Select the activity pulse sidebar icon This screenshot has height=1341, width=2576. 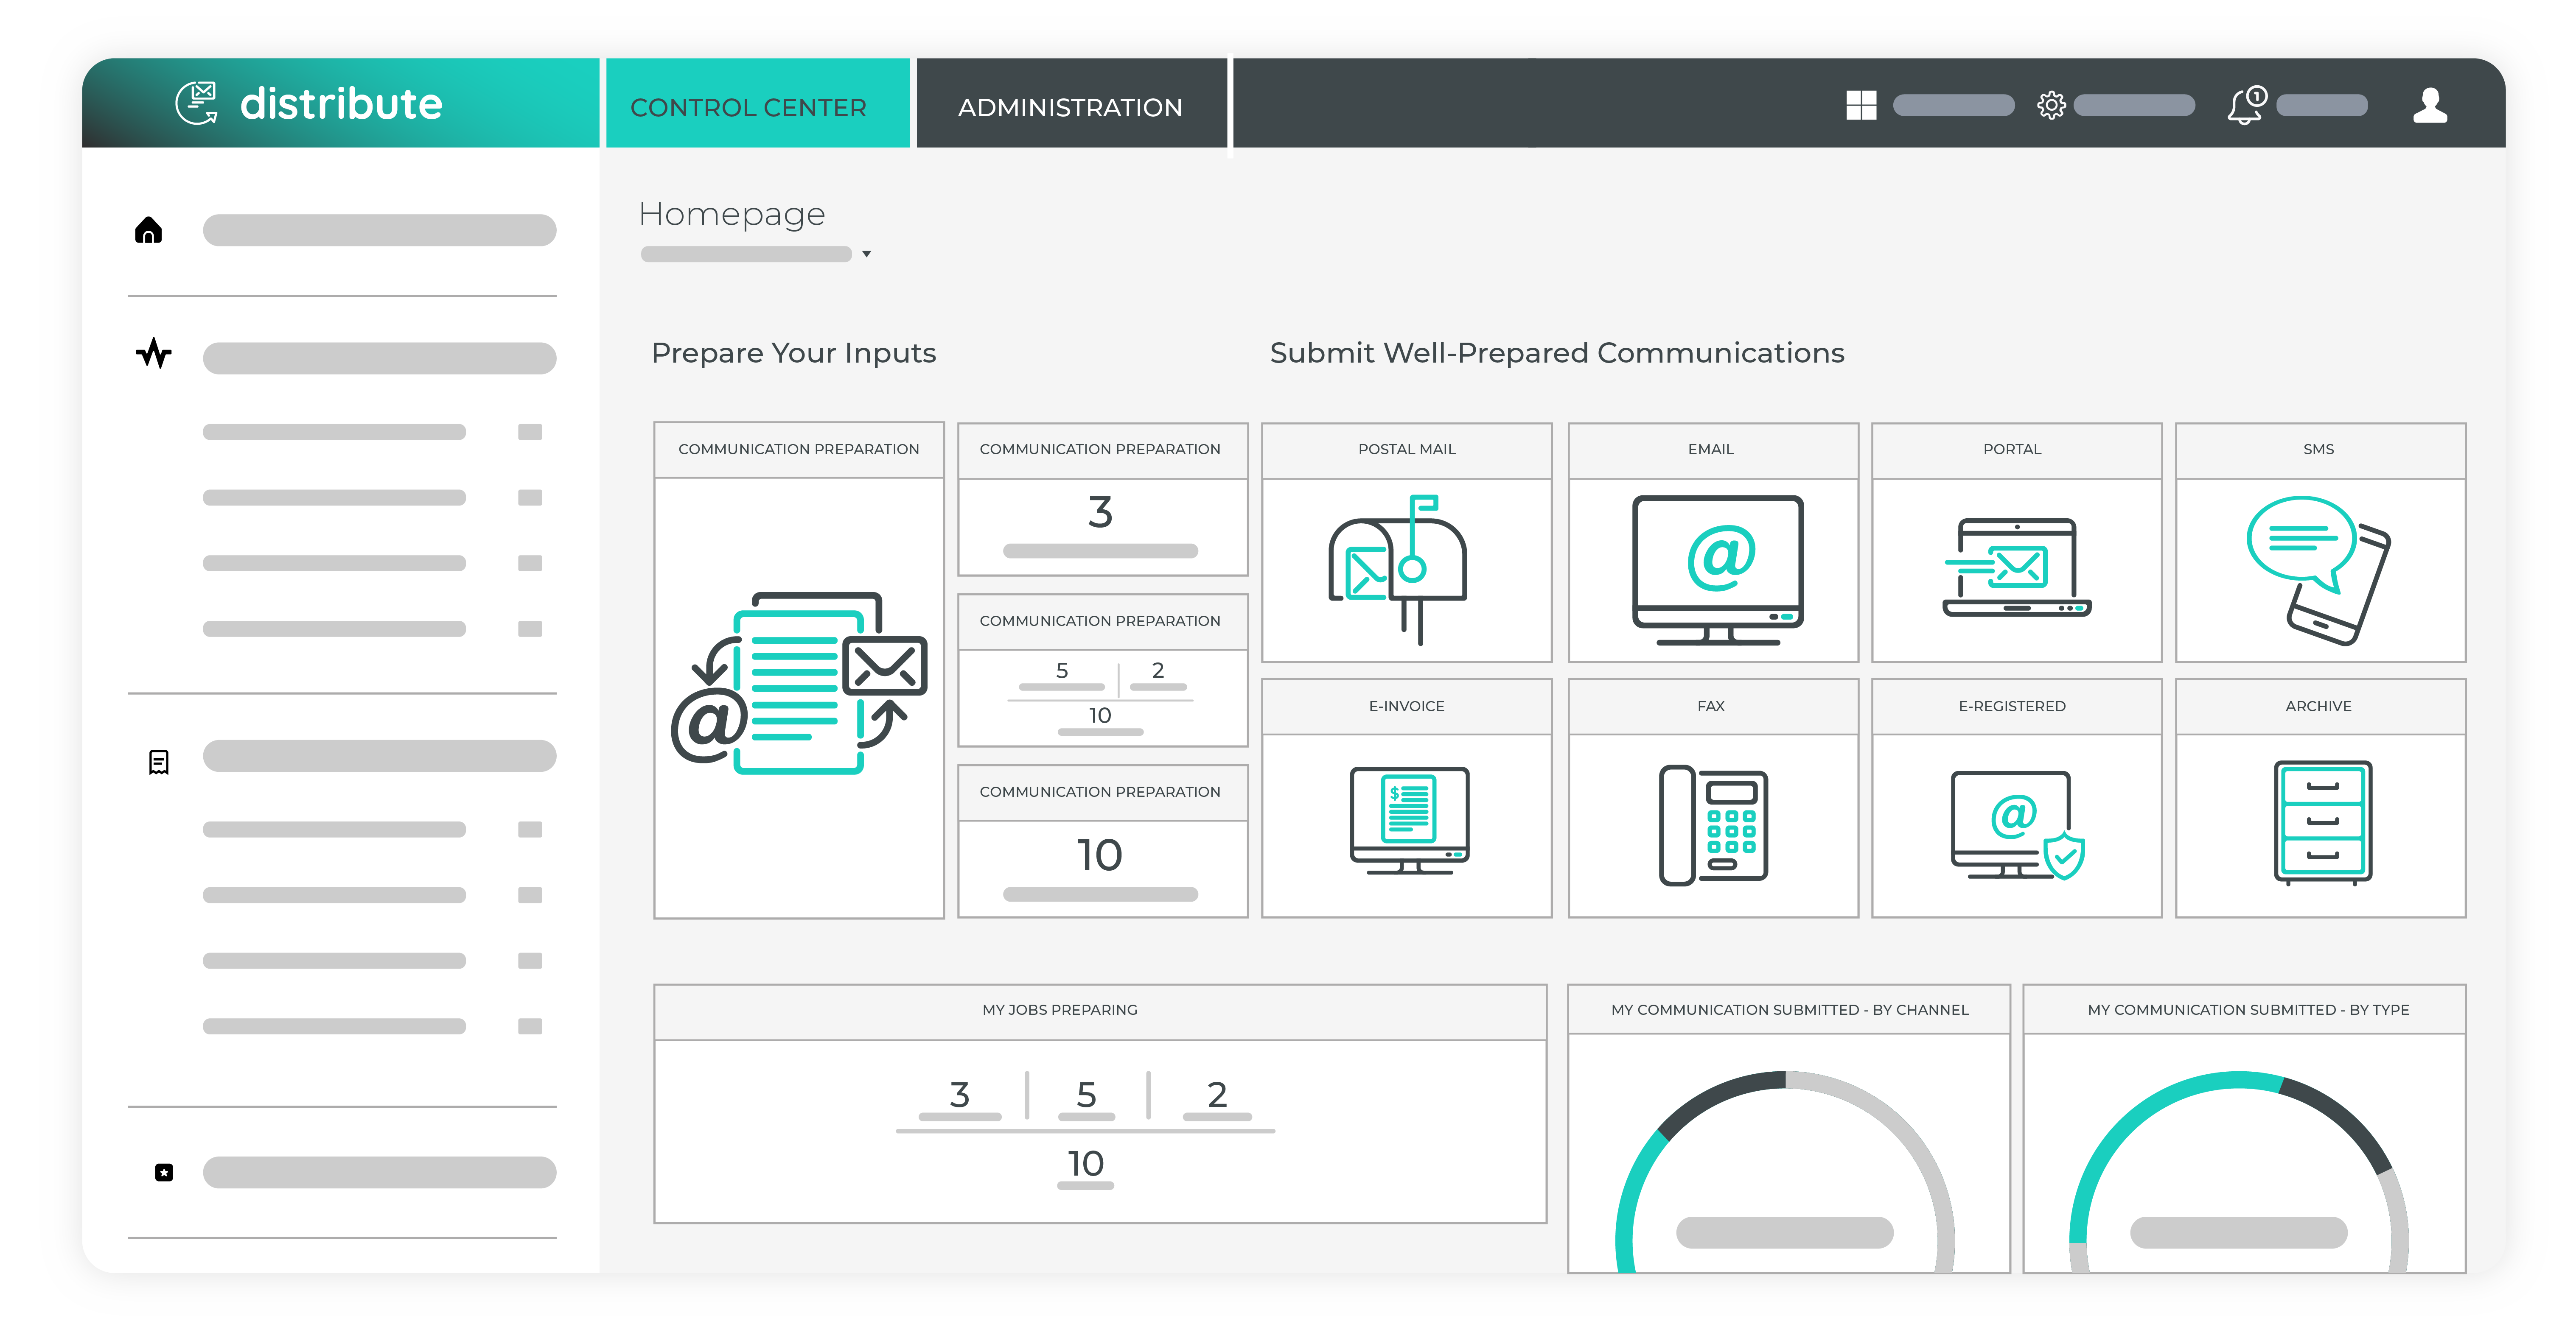point(154,354)
